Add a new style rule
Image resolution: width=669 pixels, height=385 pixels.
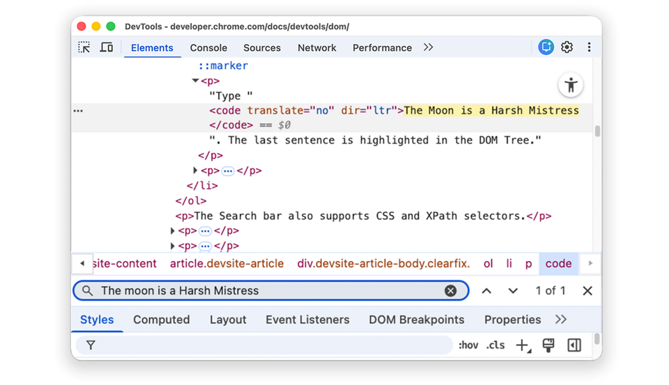coord(521,345)
